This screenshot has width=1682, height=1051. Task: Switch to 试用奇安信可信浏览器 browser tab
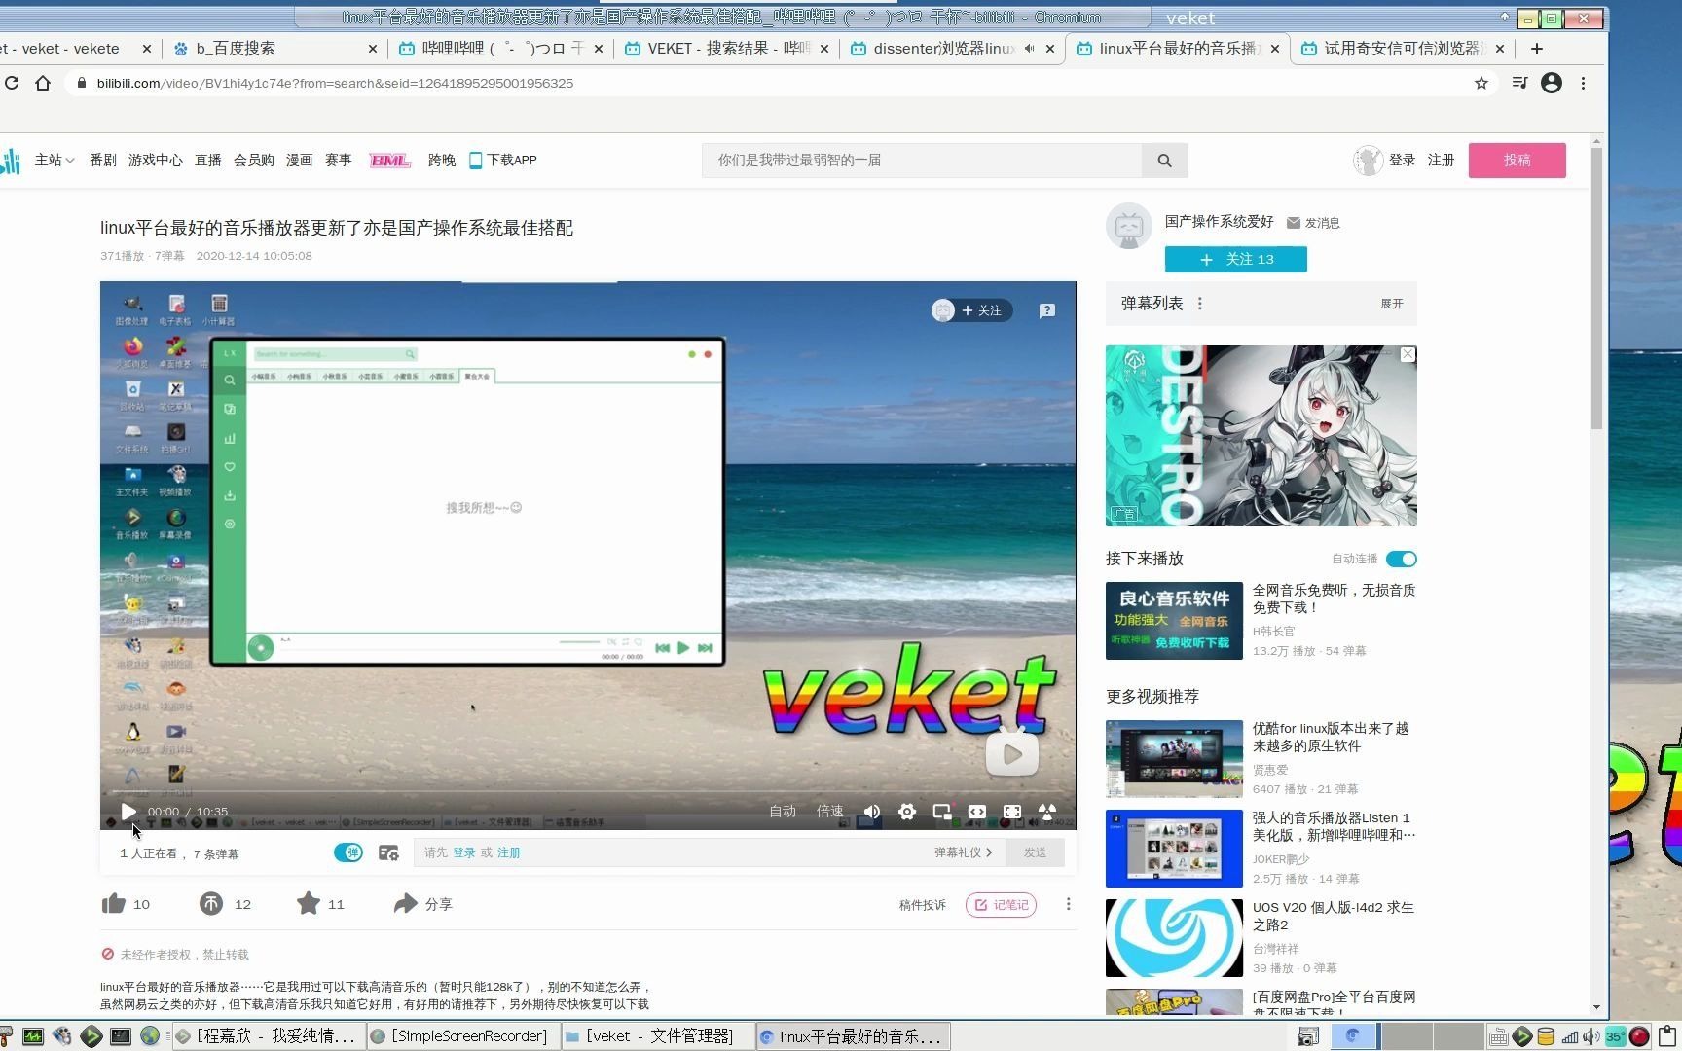pyautogui.click(x=1402, y=49)
